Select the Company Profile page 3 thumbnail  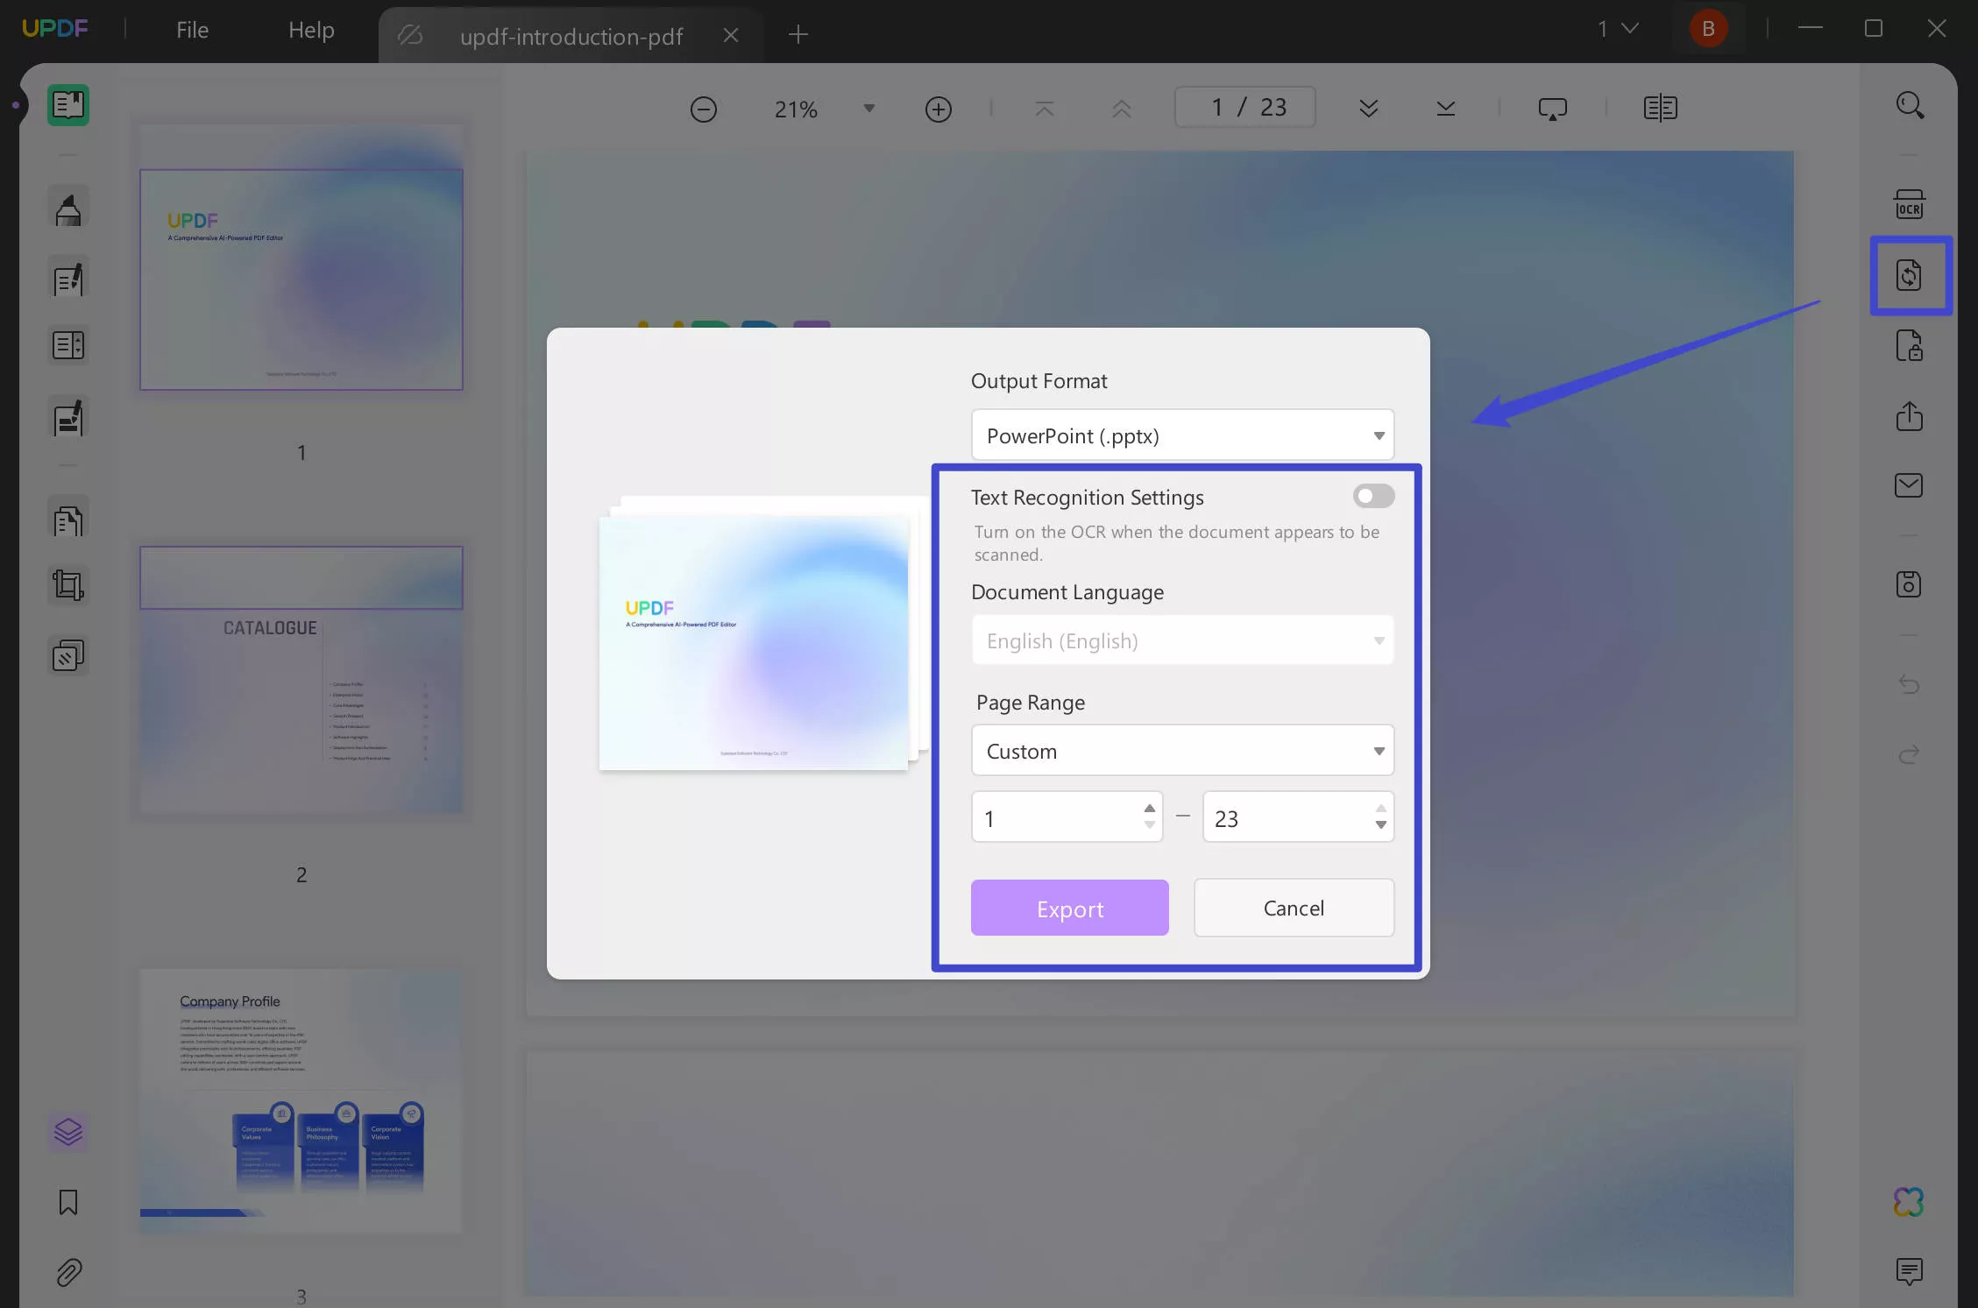pos(301,1101)
